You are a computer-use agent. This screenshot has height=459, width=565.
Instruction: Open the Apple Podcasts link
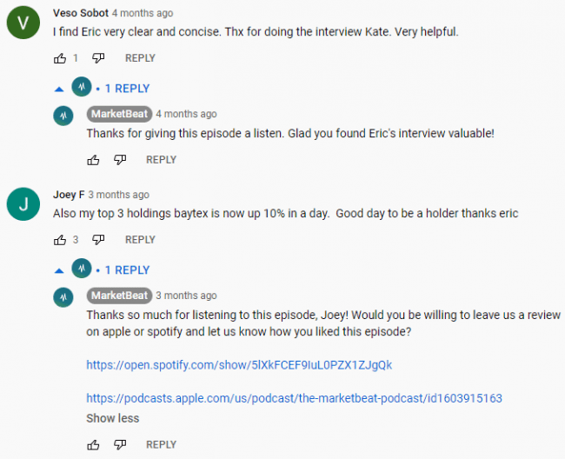click(294, 398)
